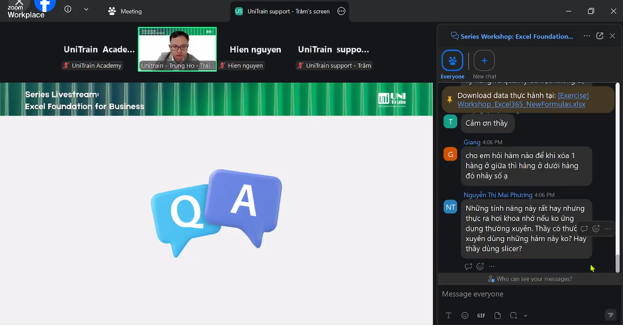Focus the Message everyone input field
Screen dimensions: 623x325
528,294
